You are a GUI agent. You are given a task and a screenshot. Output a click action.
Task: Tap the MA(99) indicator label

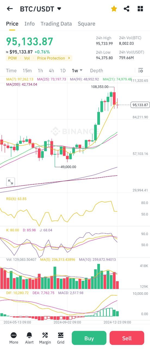point(85,79)
